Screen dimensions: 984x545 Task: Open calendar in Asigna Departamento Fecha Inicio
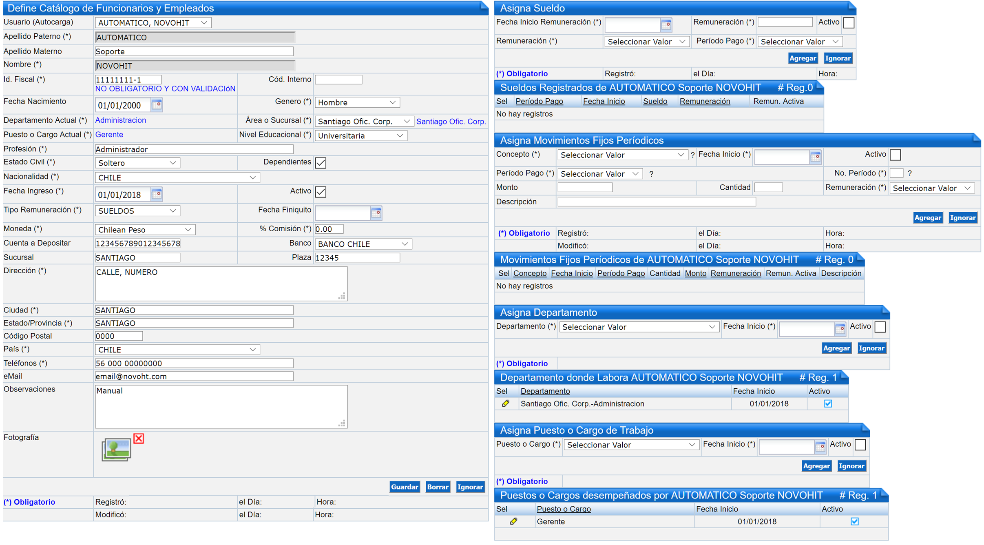click(840, 329)
